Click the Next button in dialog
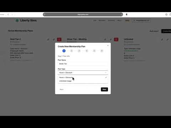 click(x=104, y=89)
